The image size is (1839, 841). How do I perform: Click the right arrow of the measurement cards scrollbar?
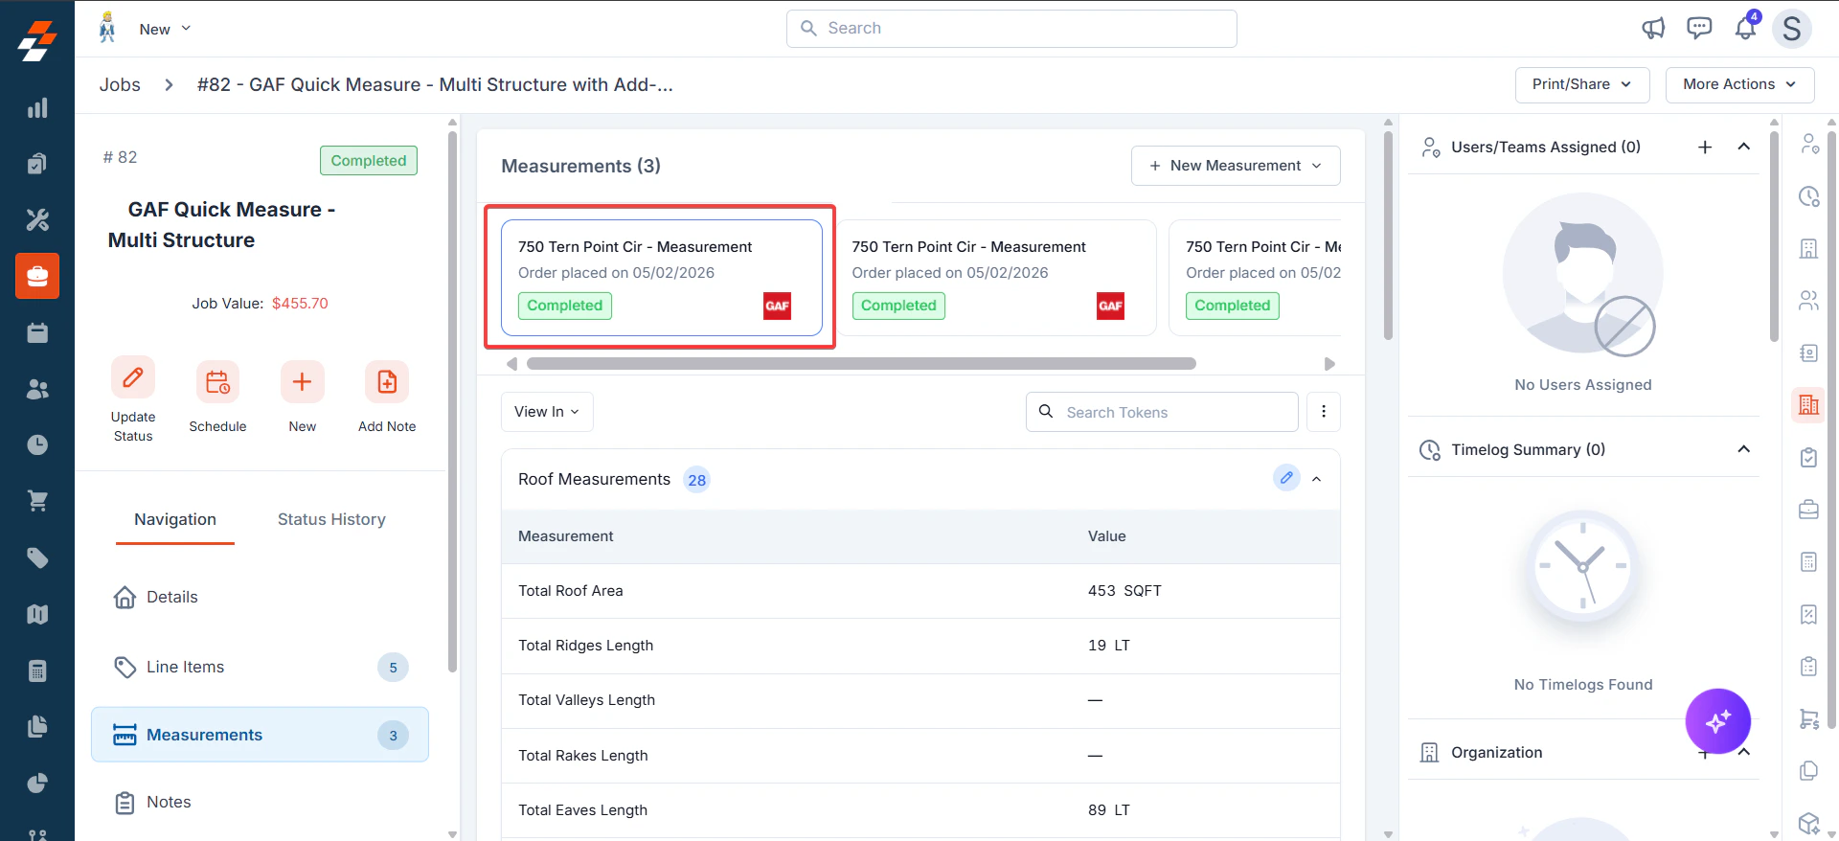pyautogui.click(x=1329, y=364)
